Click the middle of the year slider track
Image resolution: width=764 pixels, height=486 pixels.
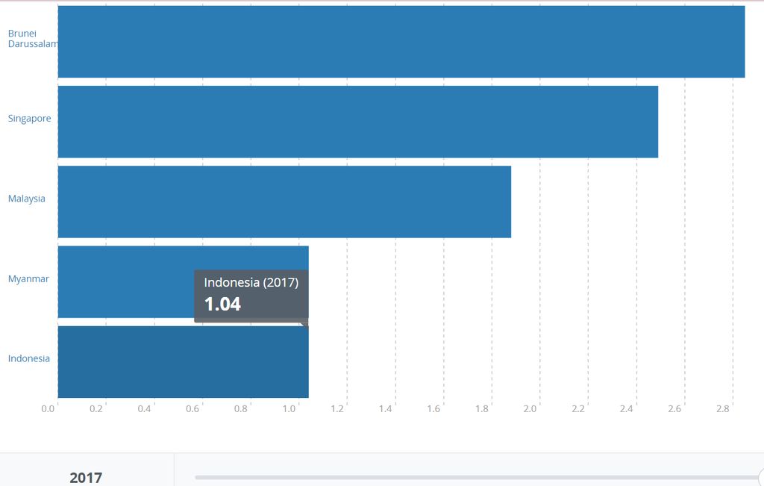point(476,477)
